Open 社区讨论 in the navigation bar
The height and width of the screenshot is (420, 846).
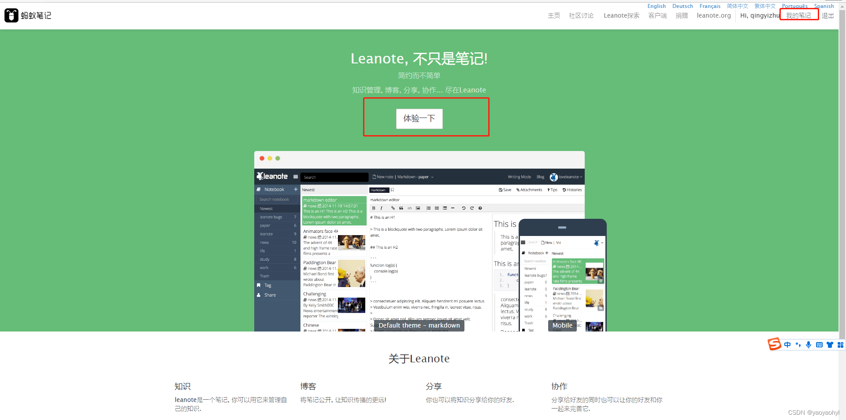click(581, 15)
